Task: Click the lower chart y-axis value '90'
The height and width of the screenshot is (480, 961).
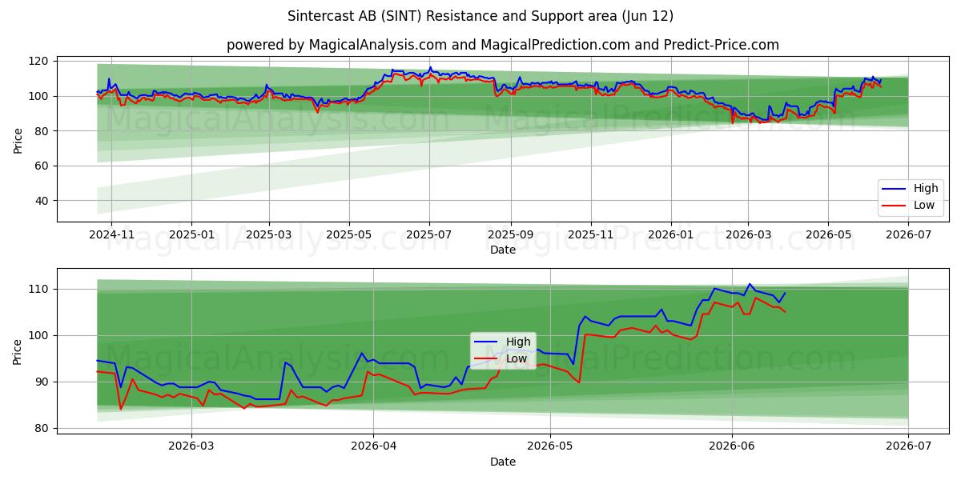Action: (x=43, y=382)
